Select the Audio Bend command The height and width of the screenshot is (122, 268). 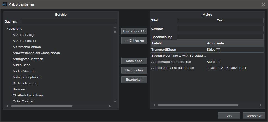22,65
